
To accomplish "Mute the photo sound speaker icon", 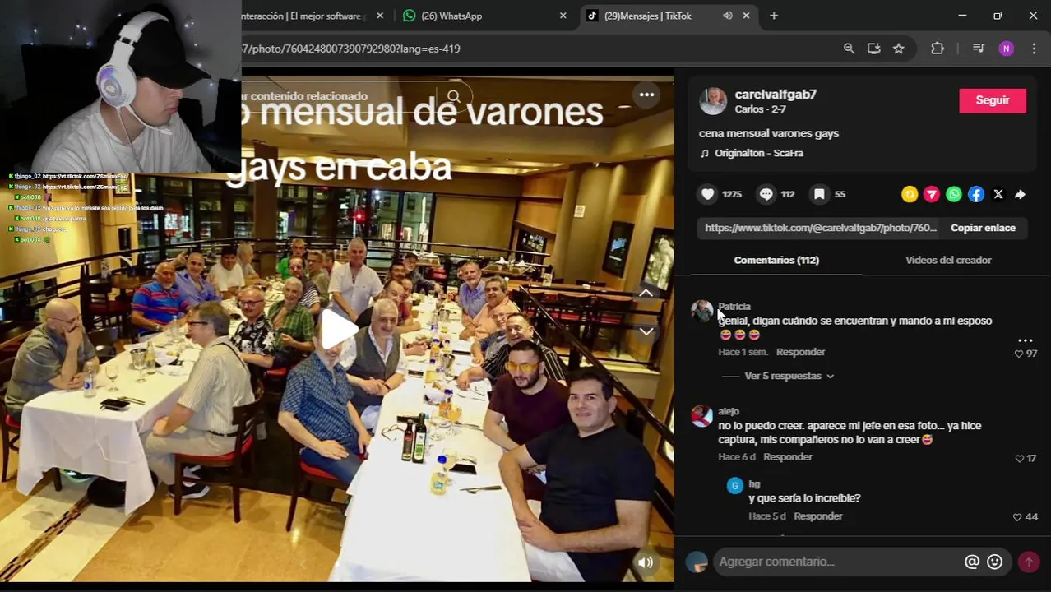I will click(x=646, y=562).
